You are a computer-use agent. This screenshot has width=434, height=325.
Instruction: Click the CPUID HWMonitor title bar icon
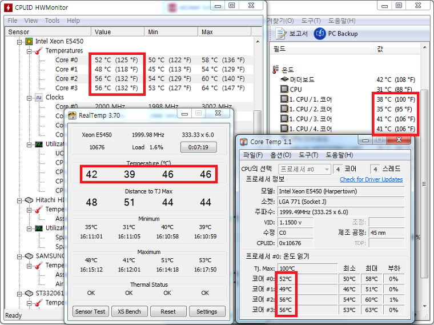click(8, 7)
